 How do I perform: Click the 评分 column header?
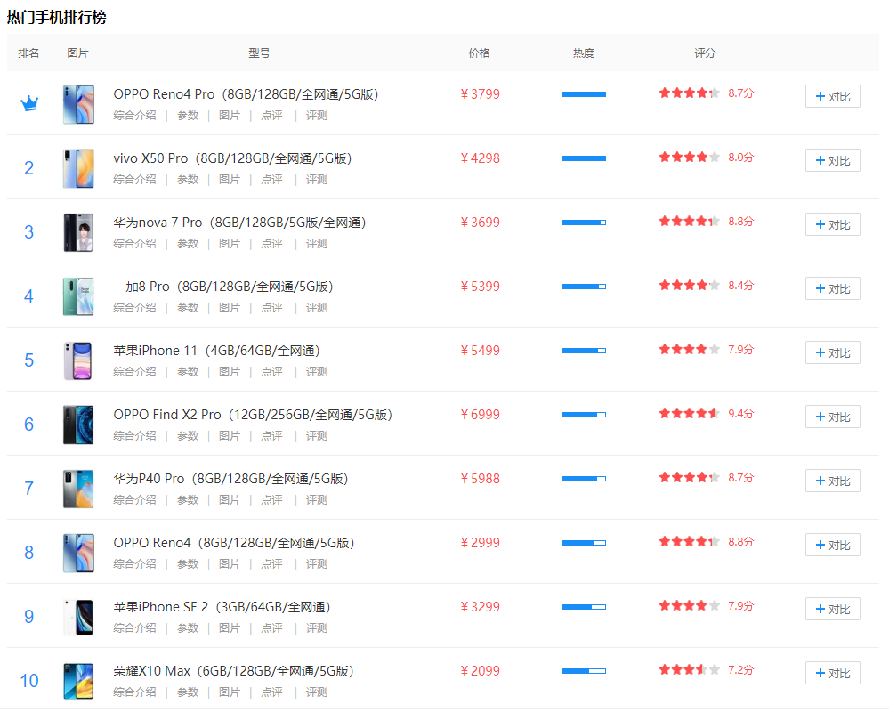pos(705,53)
